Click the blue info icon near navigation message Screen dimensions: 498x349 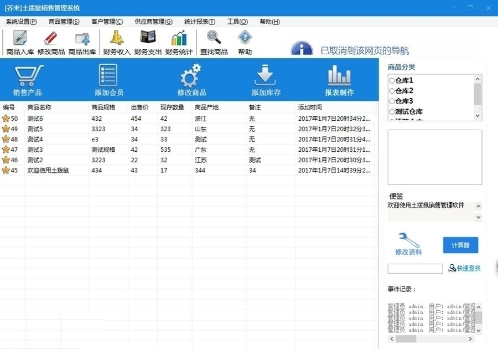pyautogui.click(x=302, y=48)
